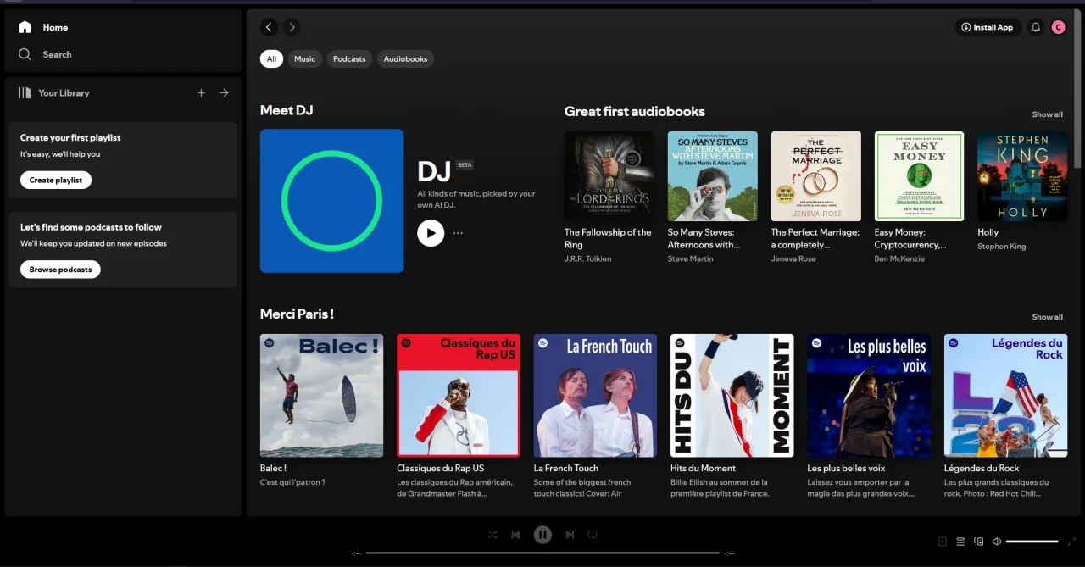Screen dimensions: 1085x567
Task: Open the user profile avatar menu
Action: coord(1058,27)
